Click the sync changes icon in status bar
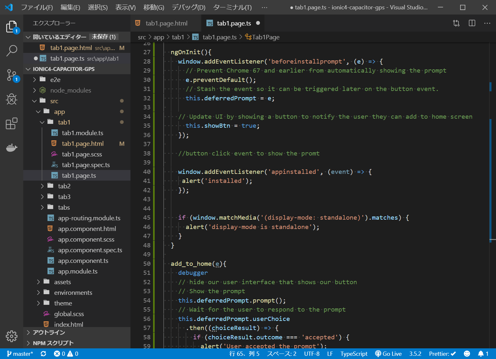496x359 pixels. coord(43,354)
